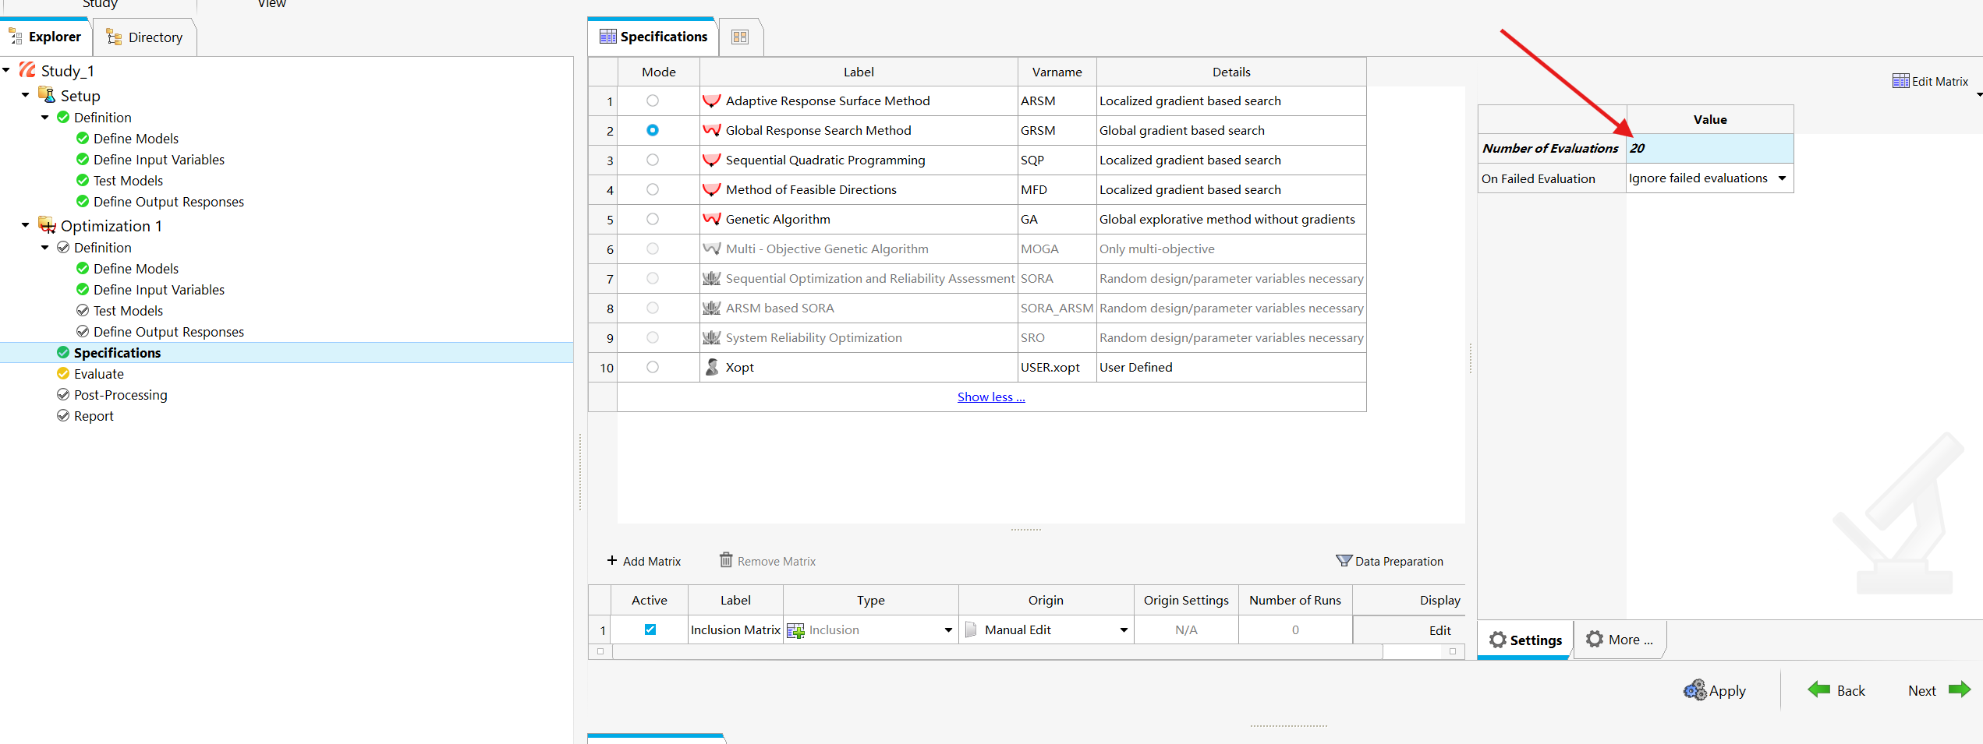Viewport: 1983px width, 744px height.
Task: Select the Genetic Algorithm radio button
Action: 653,219
